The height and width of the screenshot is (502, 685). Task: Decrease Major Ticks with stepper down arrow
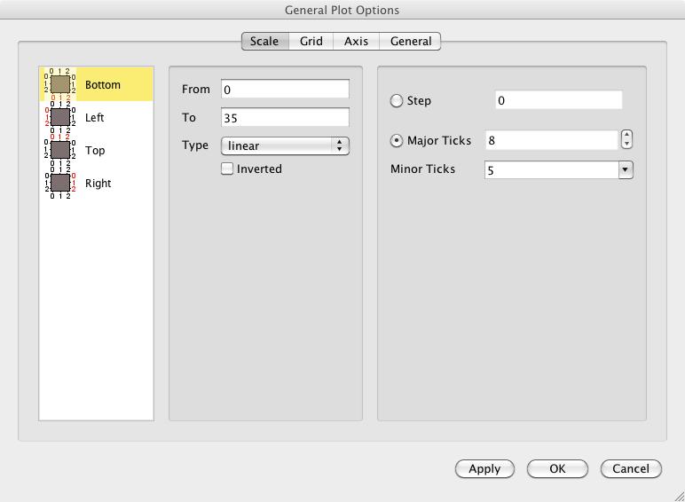627,145
